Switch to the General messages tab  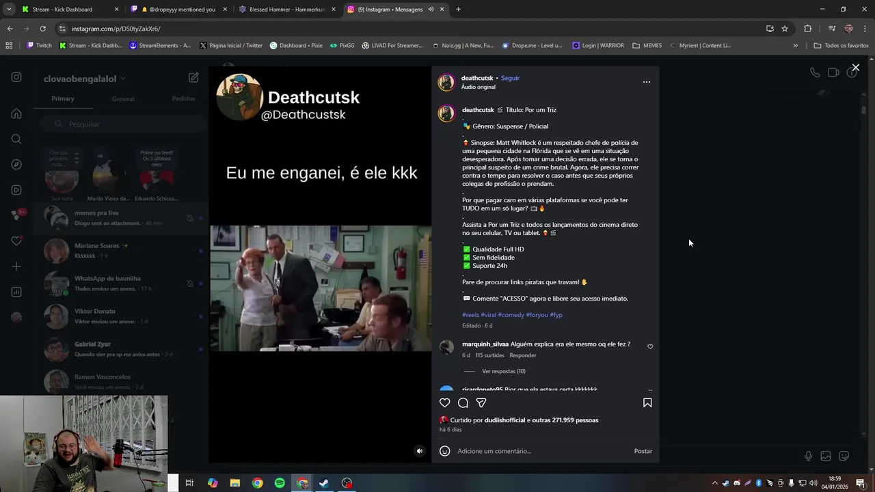coord(123,98)
